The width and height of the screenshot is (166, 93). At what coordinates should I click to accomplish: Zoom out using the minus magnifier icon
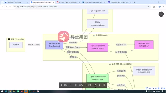(76, 85)
